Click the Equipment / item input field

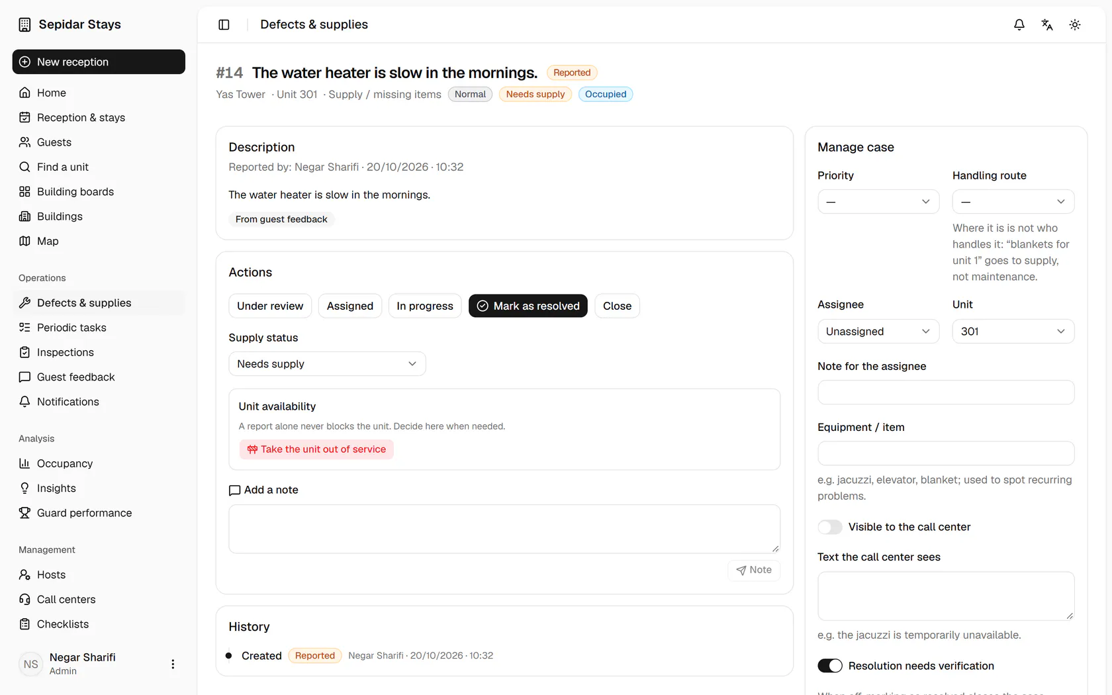[x=946, y=453]
